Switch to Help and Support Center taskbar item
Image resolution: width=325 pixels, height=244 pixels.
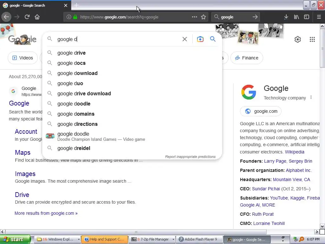pos(104,239)
